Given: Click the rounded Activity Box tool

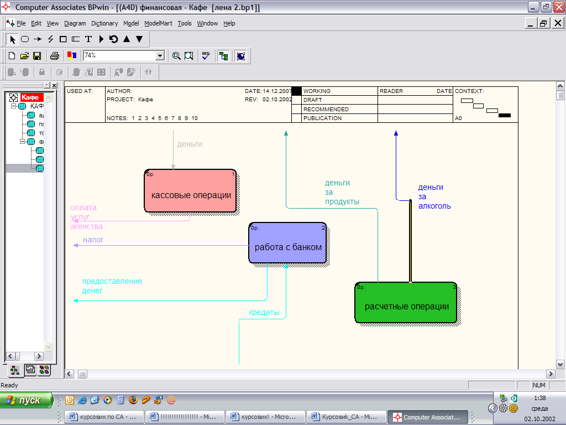Looking at the screenshot, I should [x=25, y=39].
